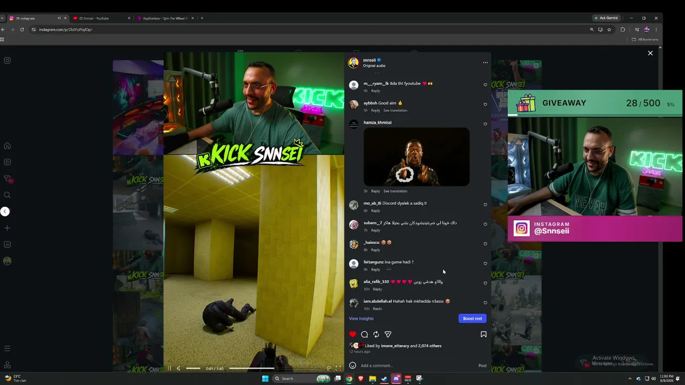This screenshot has height=385, width=685.
Task: Open the Windows Start menu
Action: click(265, 379)
